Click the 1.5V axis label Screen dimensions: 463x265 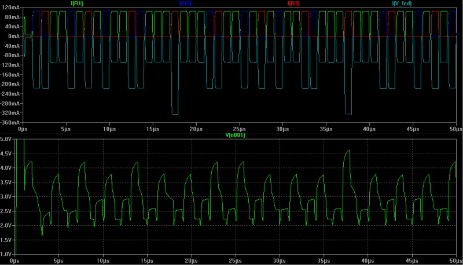coord(6,240)
